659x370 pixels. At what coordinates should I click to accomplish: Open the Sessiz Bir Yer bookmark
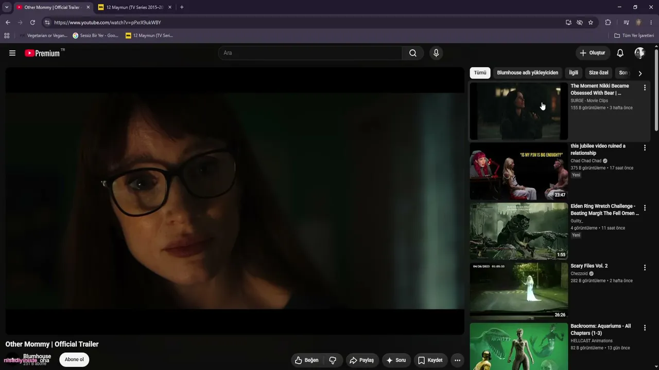click(96, 35)
